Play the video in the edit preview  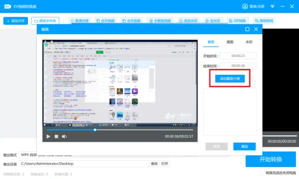pos(48,136)
